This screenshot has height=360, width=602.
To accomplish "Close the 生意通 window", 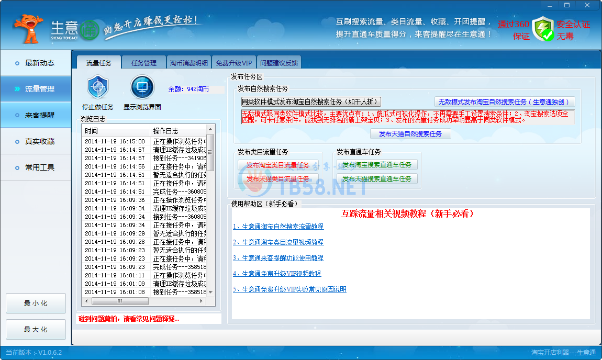I will (587, 5).
